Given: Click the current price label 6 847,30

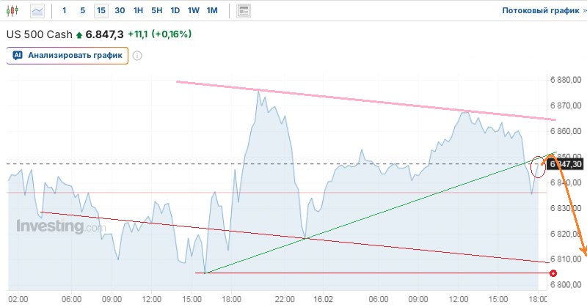Looking at the screenshot, I should point(566,164).
